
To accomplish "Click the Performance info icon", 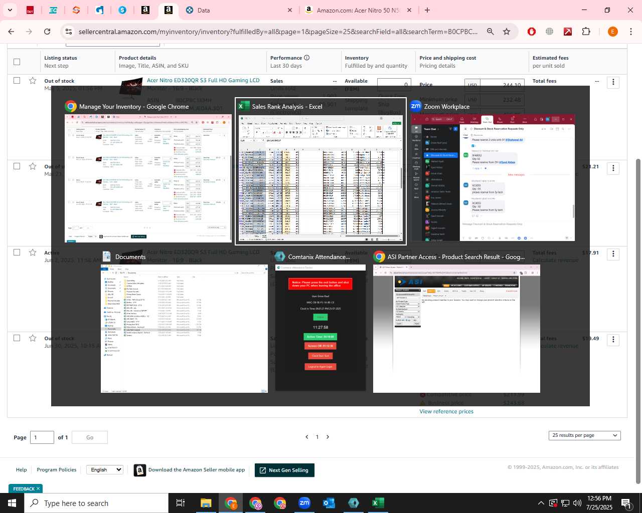I will [x=307, y=58].
